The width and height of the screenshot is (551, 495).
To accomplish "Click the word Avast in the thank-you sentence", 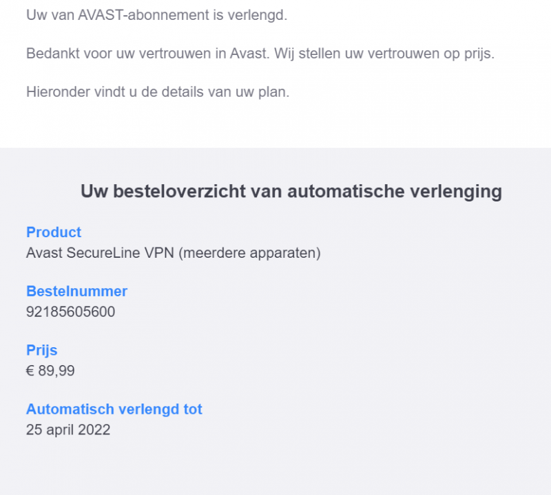I will (249, 54).
